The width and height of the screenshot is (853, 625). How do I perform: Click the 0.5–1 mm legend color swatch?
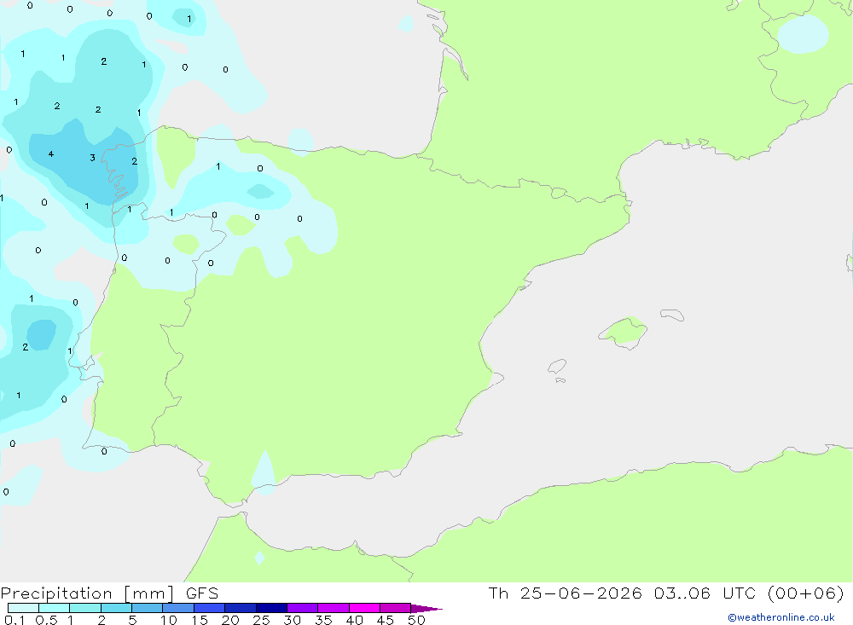pos(55,608)
